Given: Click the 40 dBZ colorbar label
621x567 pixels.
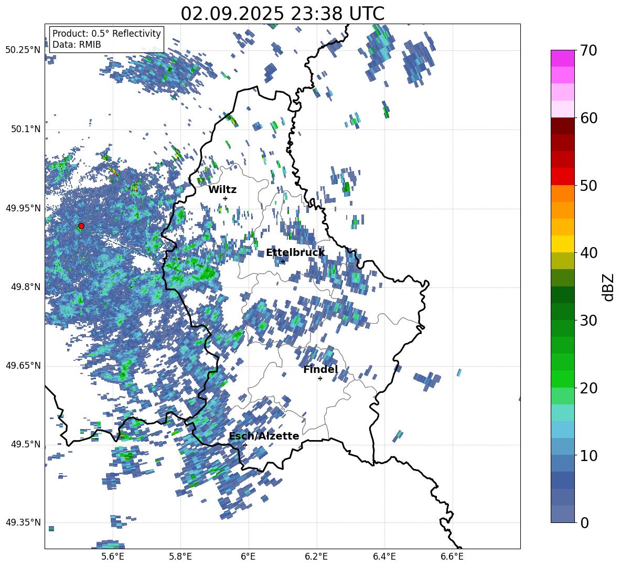Looking at the screenshot, I should pos(588,253).
